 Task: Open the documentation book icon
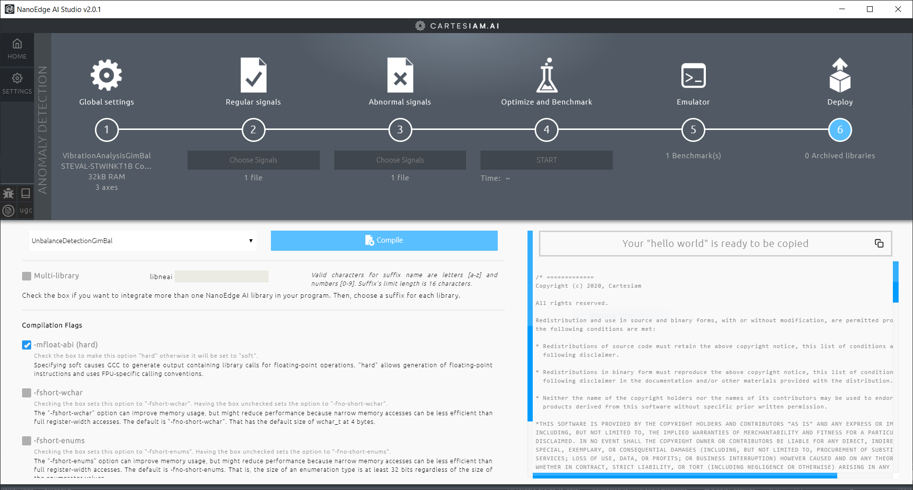point(26,193)
